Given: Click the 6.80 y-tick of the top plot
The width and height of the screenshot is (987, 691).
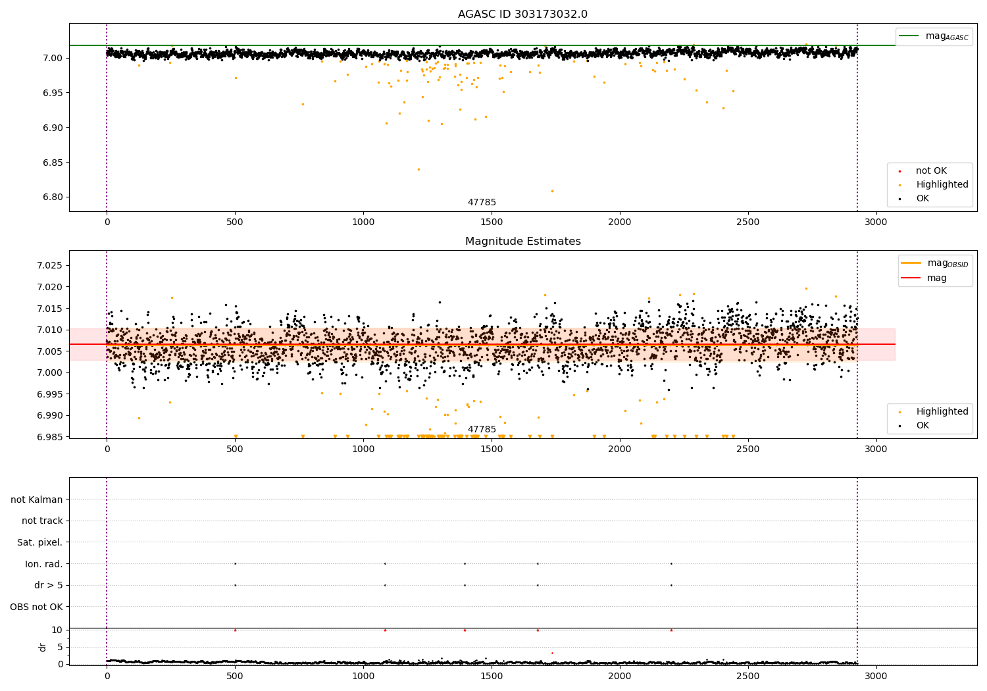Looking at the screenshot, I should 53,197.
